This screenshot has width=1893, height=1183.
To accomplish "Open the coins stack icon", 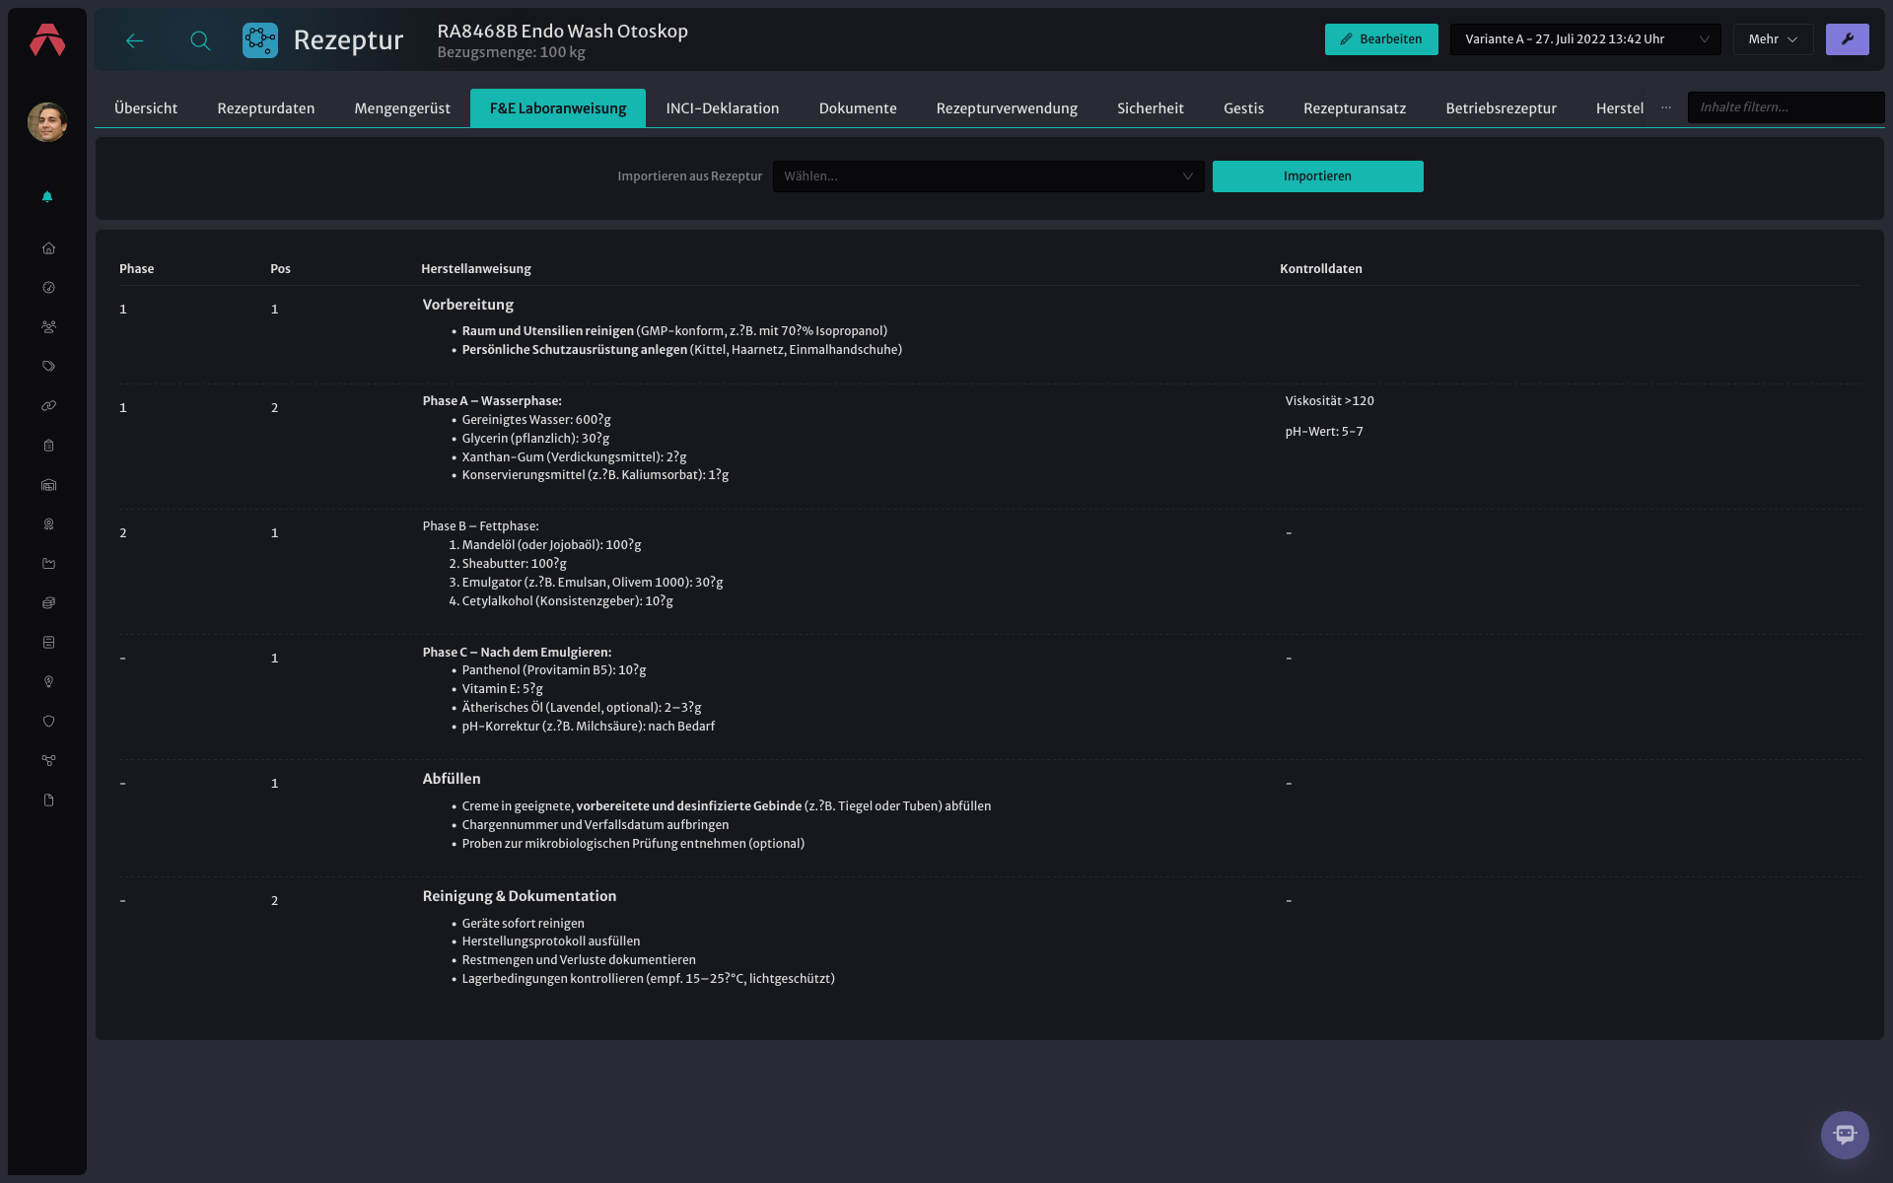I will coord(48,603).
